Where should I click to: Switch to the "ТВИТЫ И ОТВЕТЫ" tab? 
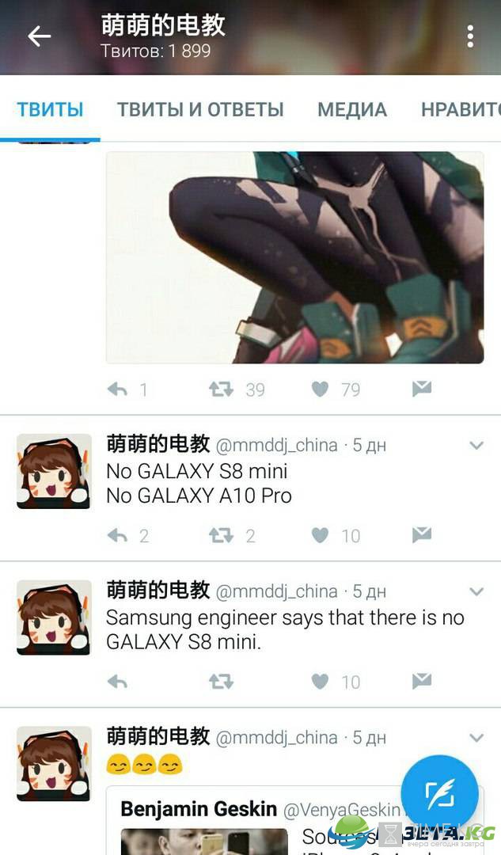tap(200, 109)
